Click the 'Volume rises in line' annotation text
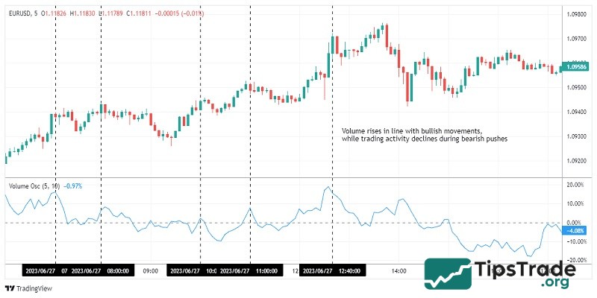597x298 pixels. 413,130
